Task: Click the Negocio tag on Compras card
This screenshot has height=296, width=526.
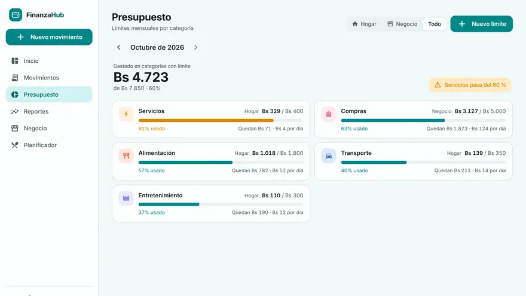Action: (442, 111)
